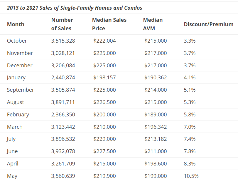Select April's median AVM $198,600
This screenshot has height=184, width=238.
pos(156,164)
